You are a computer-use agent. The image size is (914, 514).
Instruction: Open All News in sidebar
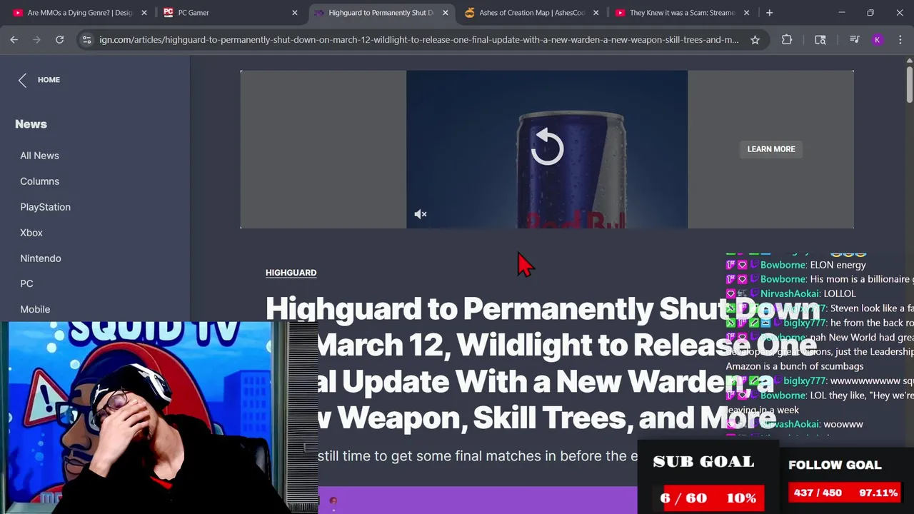(x=39, y=156)
